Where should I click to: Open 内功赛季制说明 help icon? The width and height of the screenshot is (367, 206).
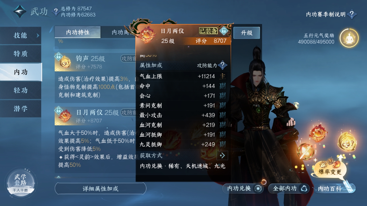[352, 14]
